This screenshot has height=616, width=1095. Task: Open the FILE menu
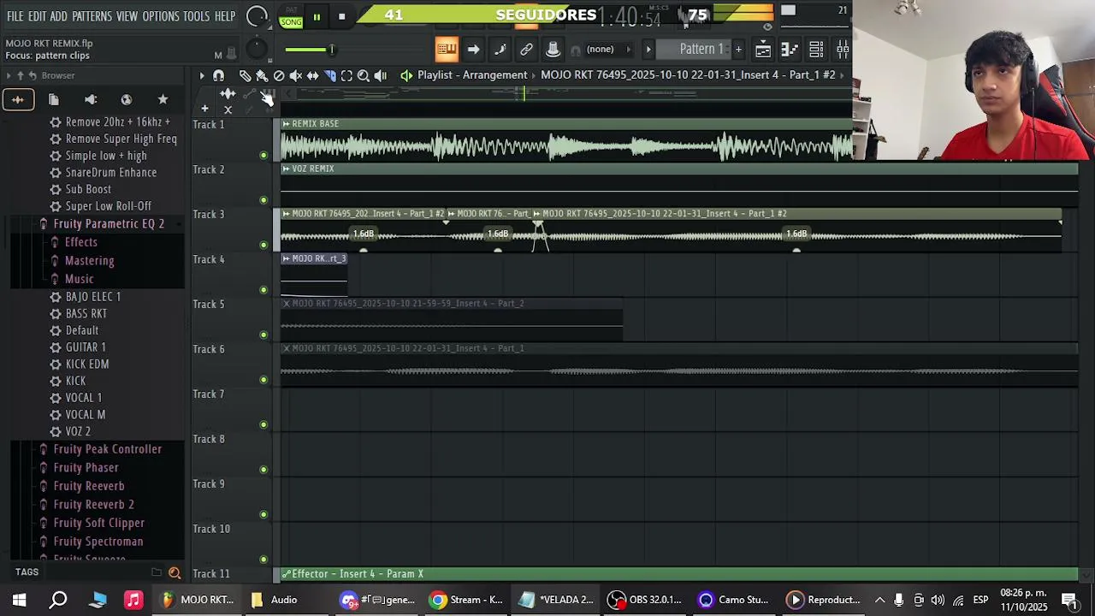point(15,16)
